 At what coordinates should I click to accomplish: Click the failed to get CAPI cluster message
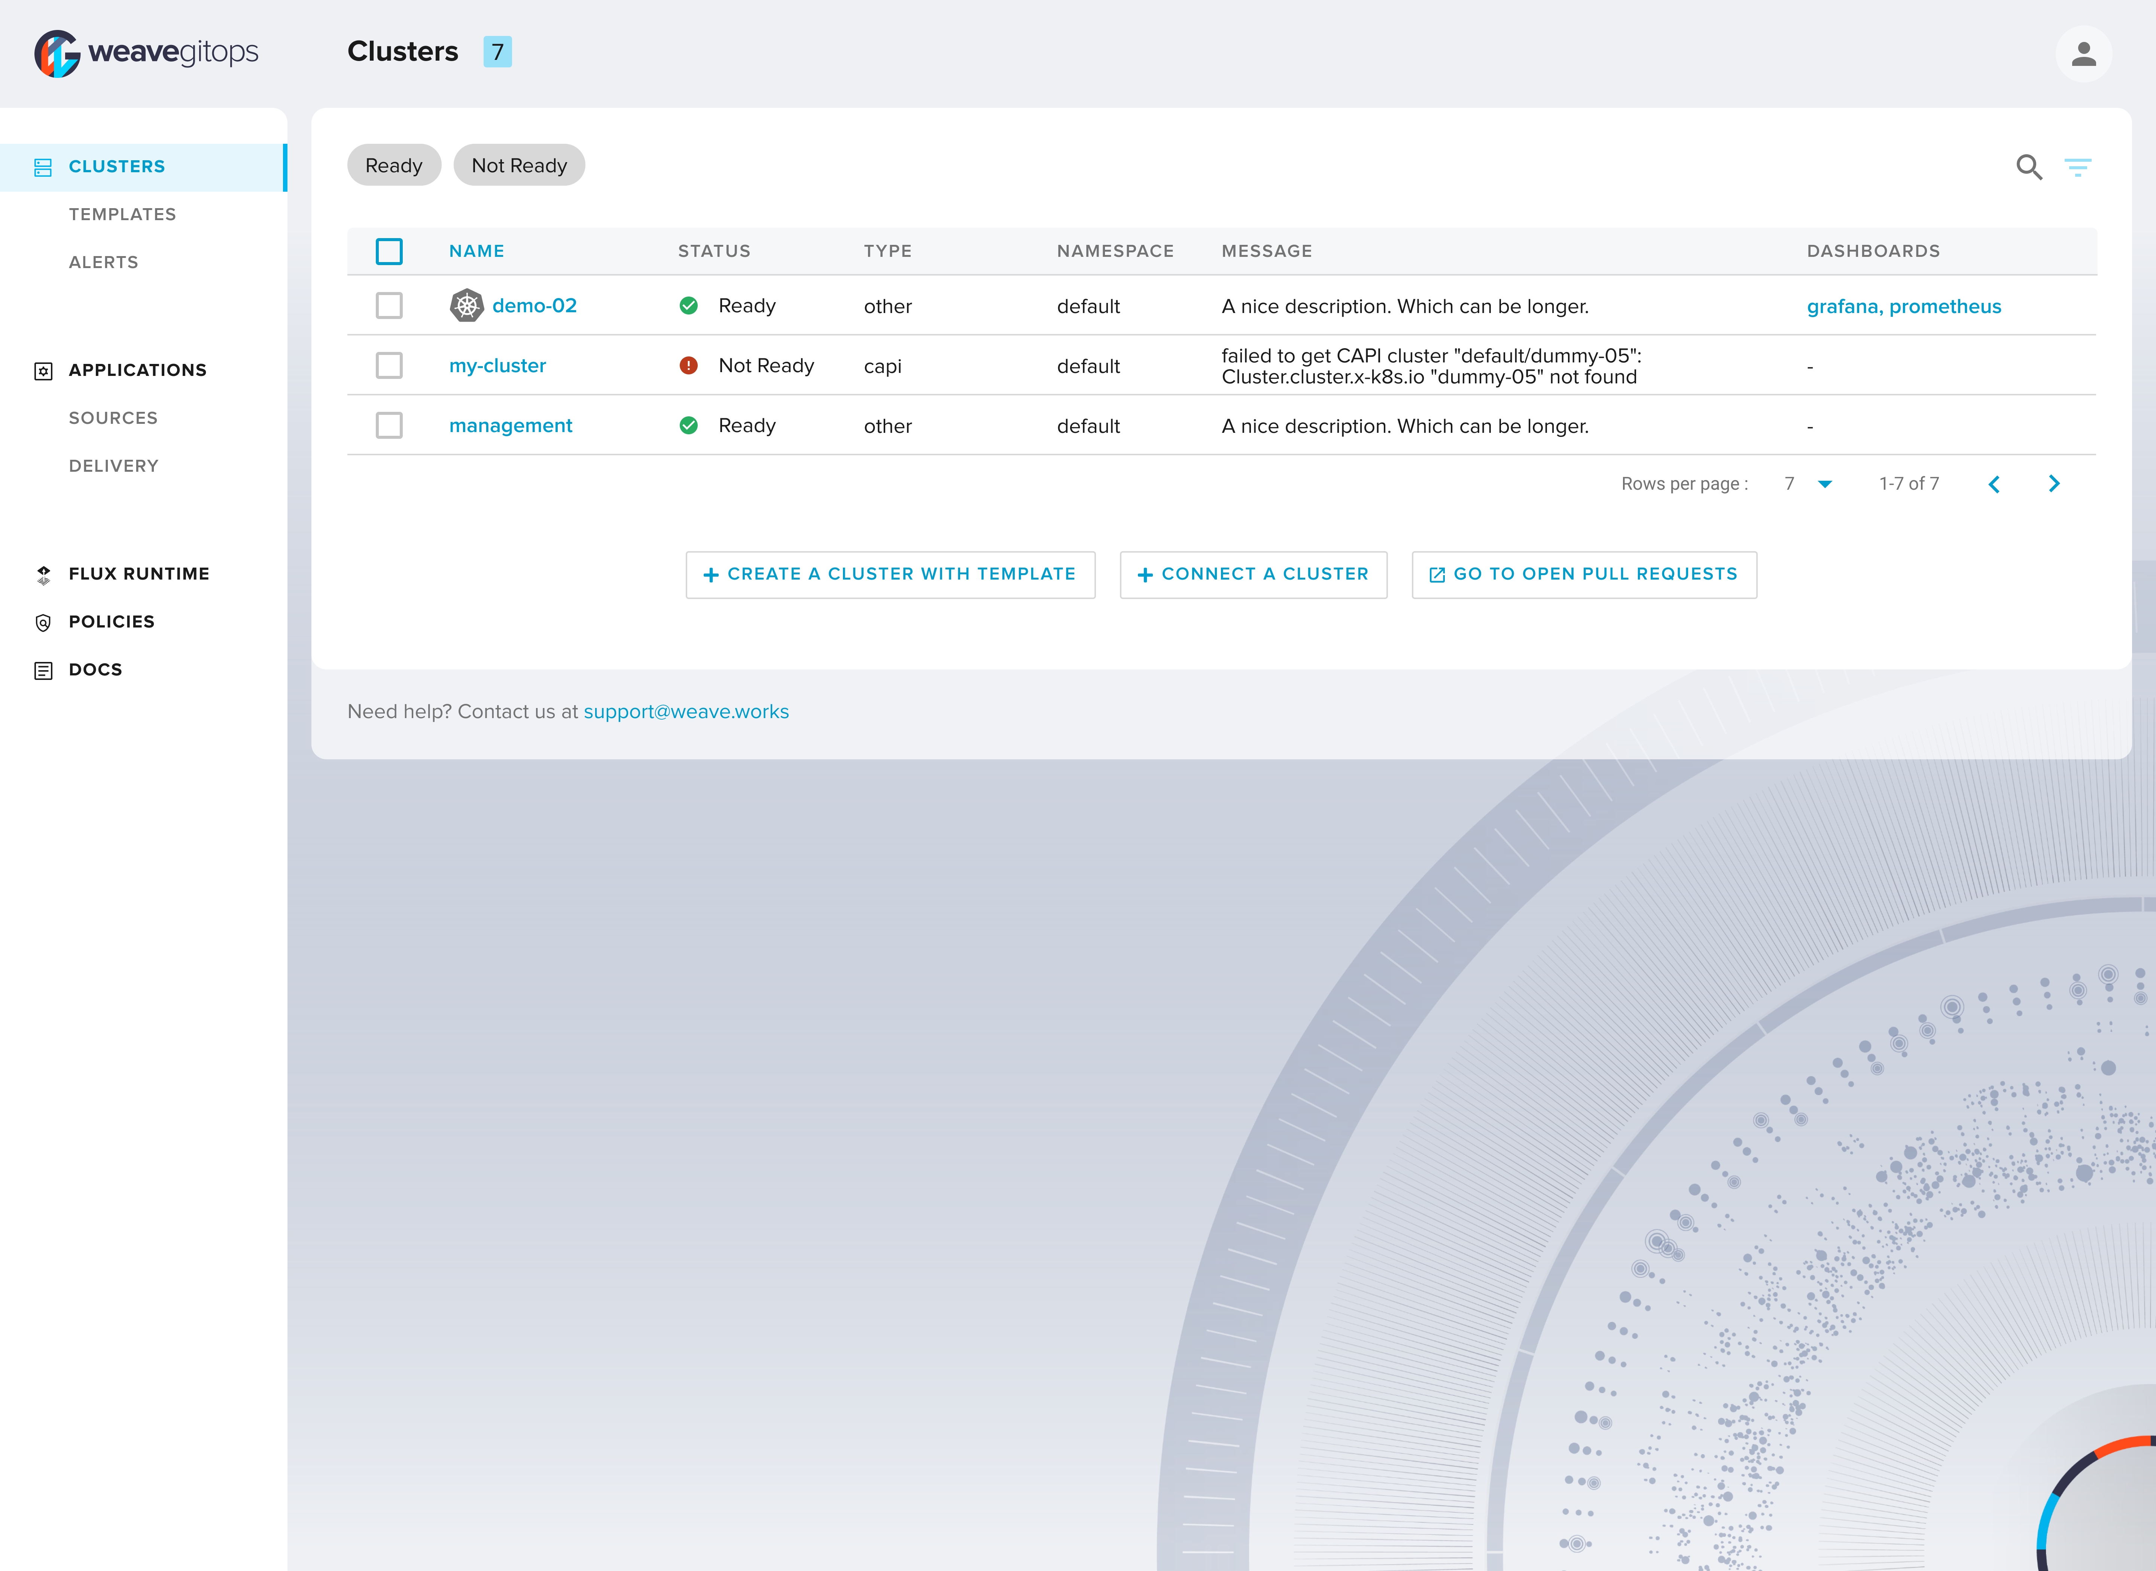[x=1432, y=366]
